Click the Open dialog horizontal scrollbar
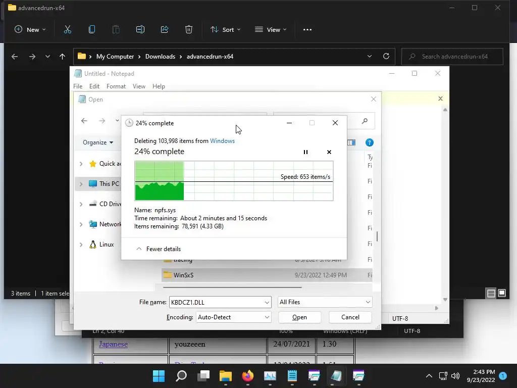This screenshot has height=388, width=517. click(x=232, y=287)
